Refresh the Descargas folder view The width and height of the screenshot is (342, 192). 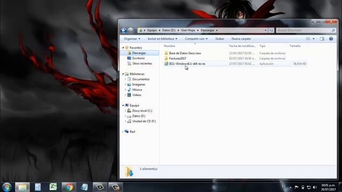pyautogui.click(x=271, y=30)
